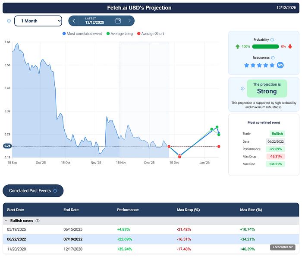
Task: Click the 07/19/2022 end date cell
Action: coord(73,239)
